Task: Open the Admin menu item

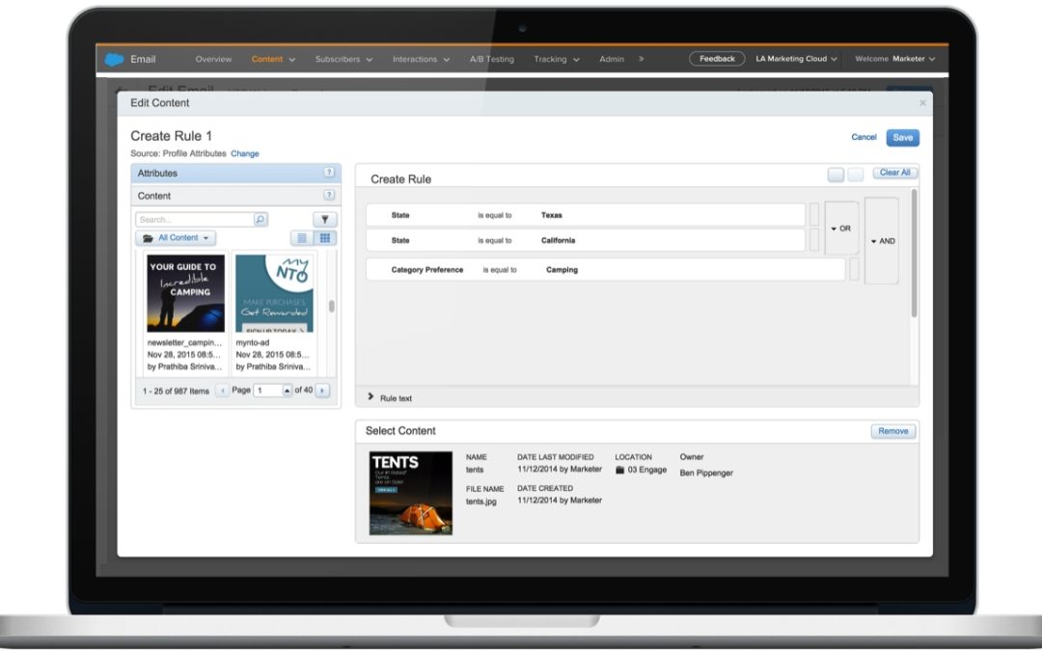Action: tap(612, 59)
